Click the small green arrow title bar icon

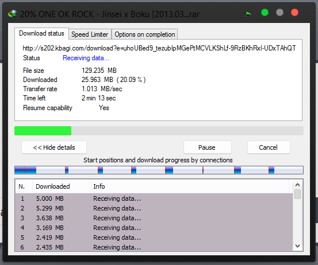[248, 14]
